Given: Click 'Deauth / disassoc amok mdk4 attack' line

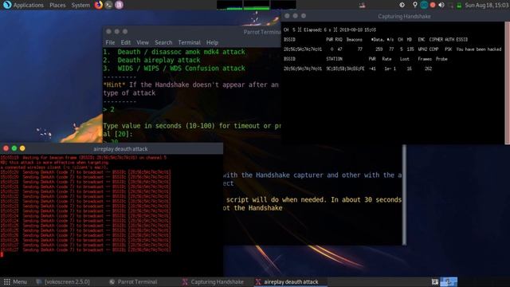Looking at the screenshot, I should pyautogui.click(x=175, y=52).
